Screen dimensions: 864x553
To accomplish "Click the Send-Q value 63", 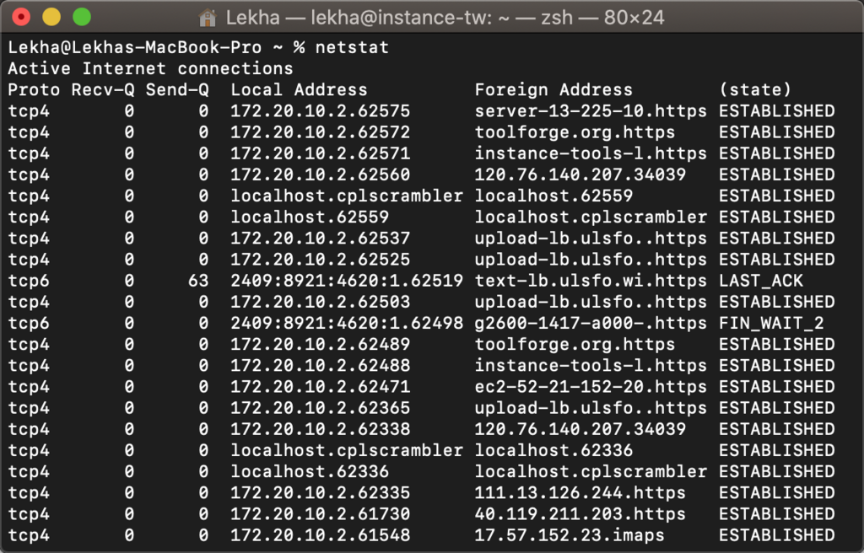I will coord(198,281).
